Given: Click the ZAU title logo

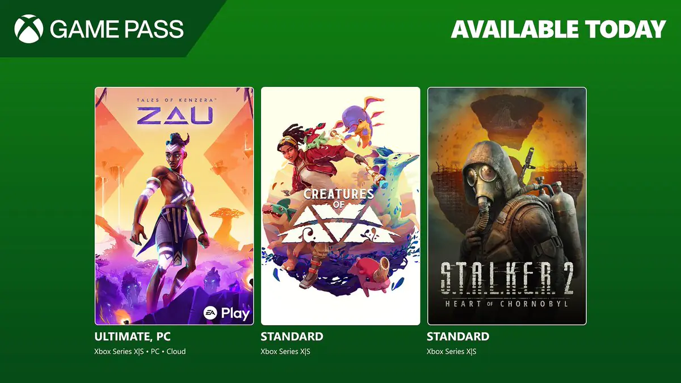Looking at the screenshot, I should coord(174,116).
